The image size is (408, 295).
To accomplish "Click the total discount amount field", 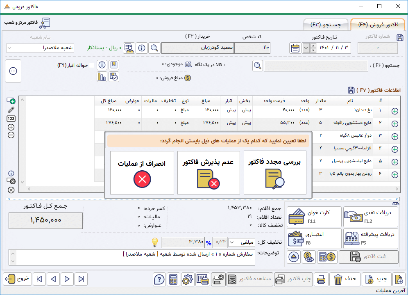I will [x=183, y=242].
